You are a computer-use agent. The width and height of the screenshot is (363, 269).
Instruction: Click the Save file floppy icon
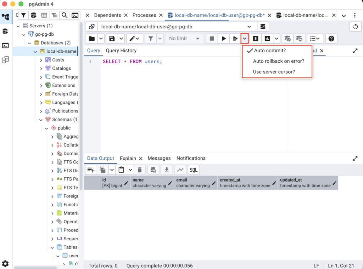tap(112, 39)
